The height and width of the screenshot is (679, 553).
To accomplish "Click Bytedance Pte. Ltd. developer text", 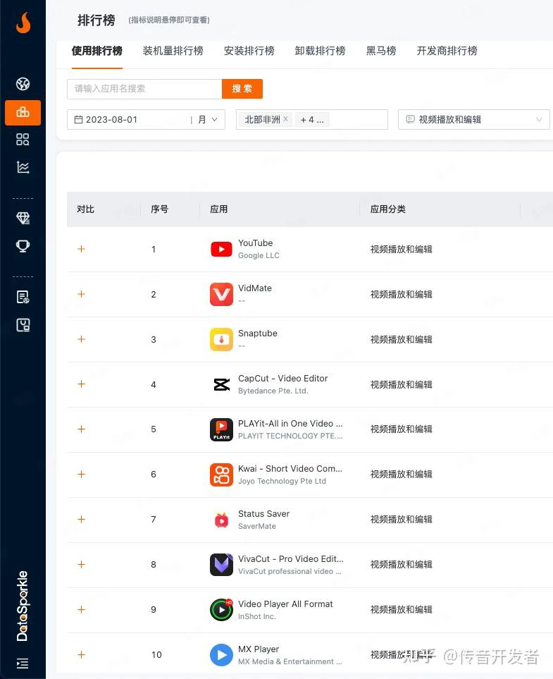I will [273, 391].
